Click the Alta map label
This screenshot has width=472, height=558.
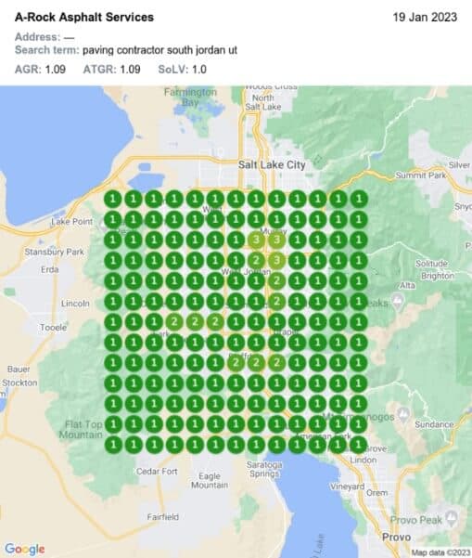coord(407,285)
